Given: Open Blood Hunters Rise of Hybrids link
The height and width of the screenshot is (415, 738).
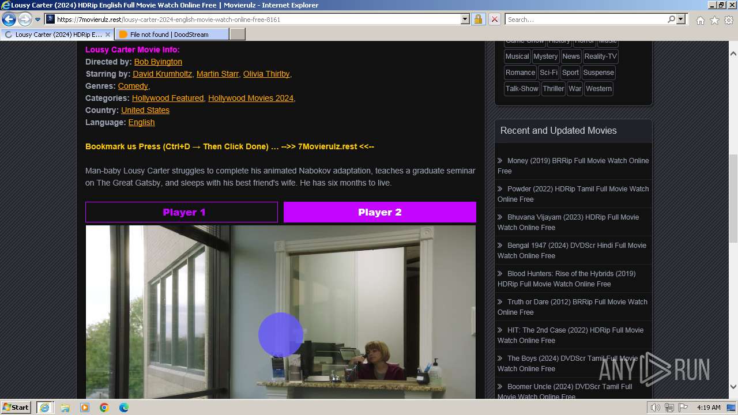Looking at the screenshot, I should (x=567, y=278).
